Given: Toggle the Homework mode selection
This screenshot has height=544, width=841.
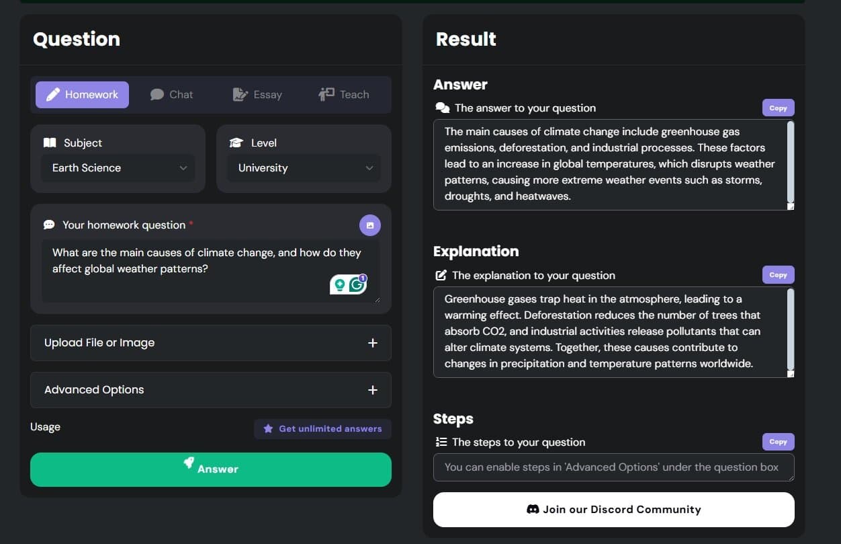Looking at the screenshot, I should coord(81,94).
